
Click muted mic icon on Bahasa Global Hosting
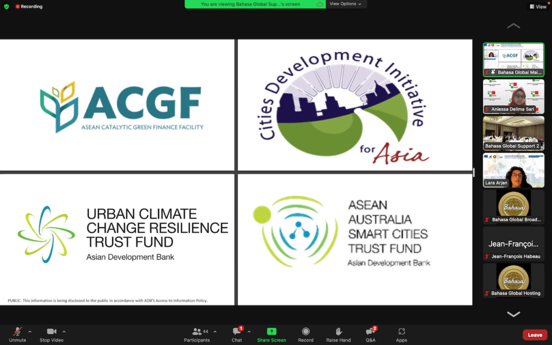pyautogui.click(x=487, y=293)
